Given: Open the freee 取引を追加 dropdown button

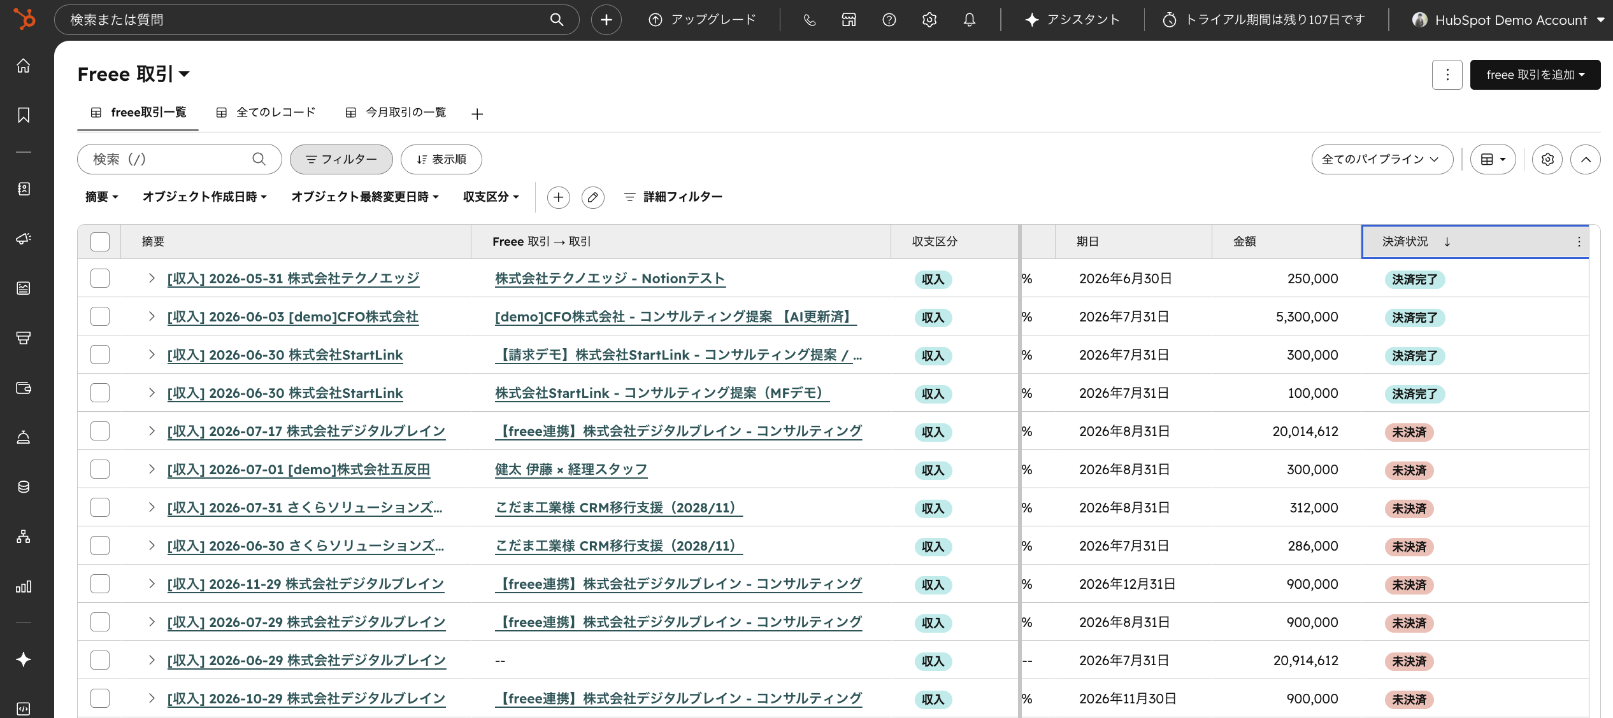Looking at the screenshot, I should 1535,74.
